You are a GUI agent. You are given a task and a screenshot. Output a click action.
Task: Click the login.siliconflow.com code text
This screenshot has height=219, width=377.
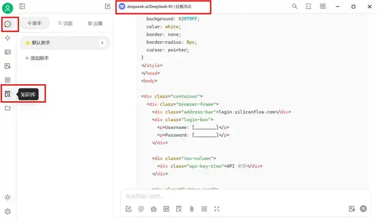tap(247, 112)
